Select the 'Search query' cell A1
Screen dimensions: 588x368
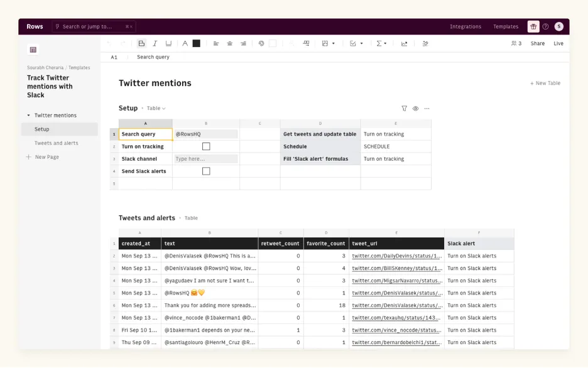(146, 134)
